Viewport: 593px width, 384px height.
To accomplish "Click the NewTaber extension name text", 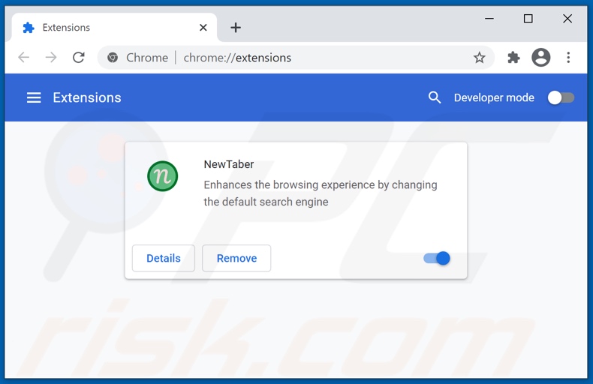I will (x=229, y=164).
